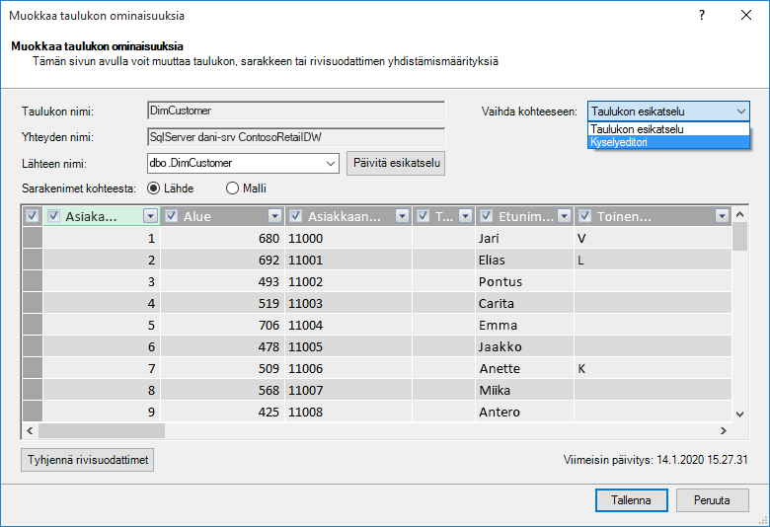Click the Alue cell with value 692
The height and width of the screenshot is (527, 770).
coord(222,260)
